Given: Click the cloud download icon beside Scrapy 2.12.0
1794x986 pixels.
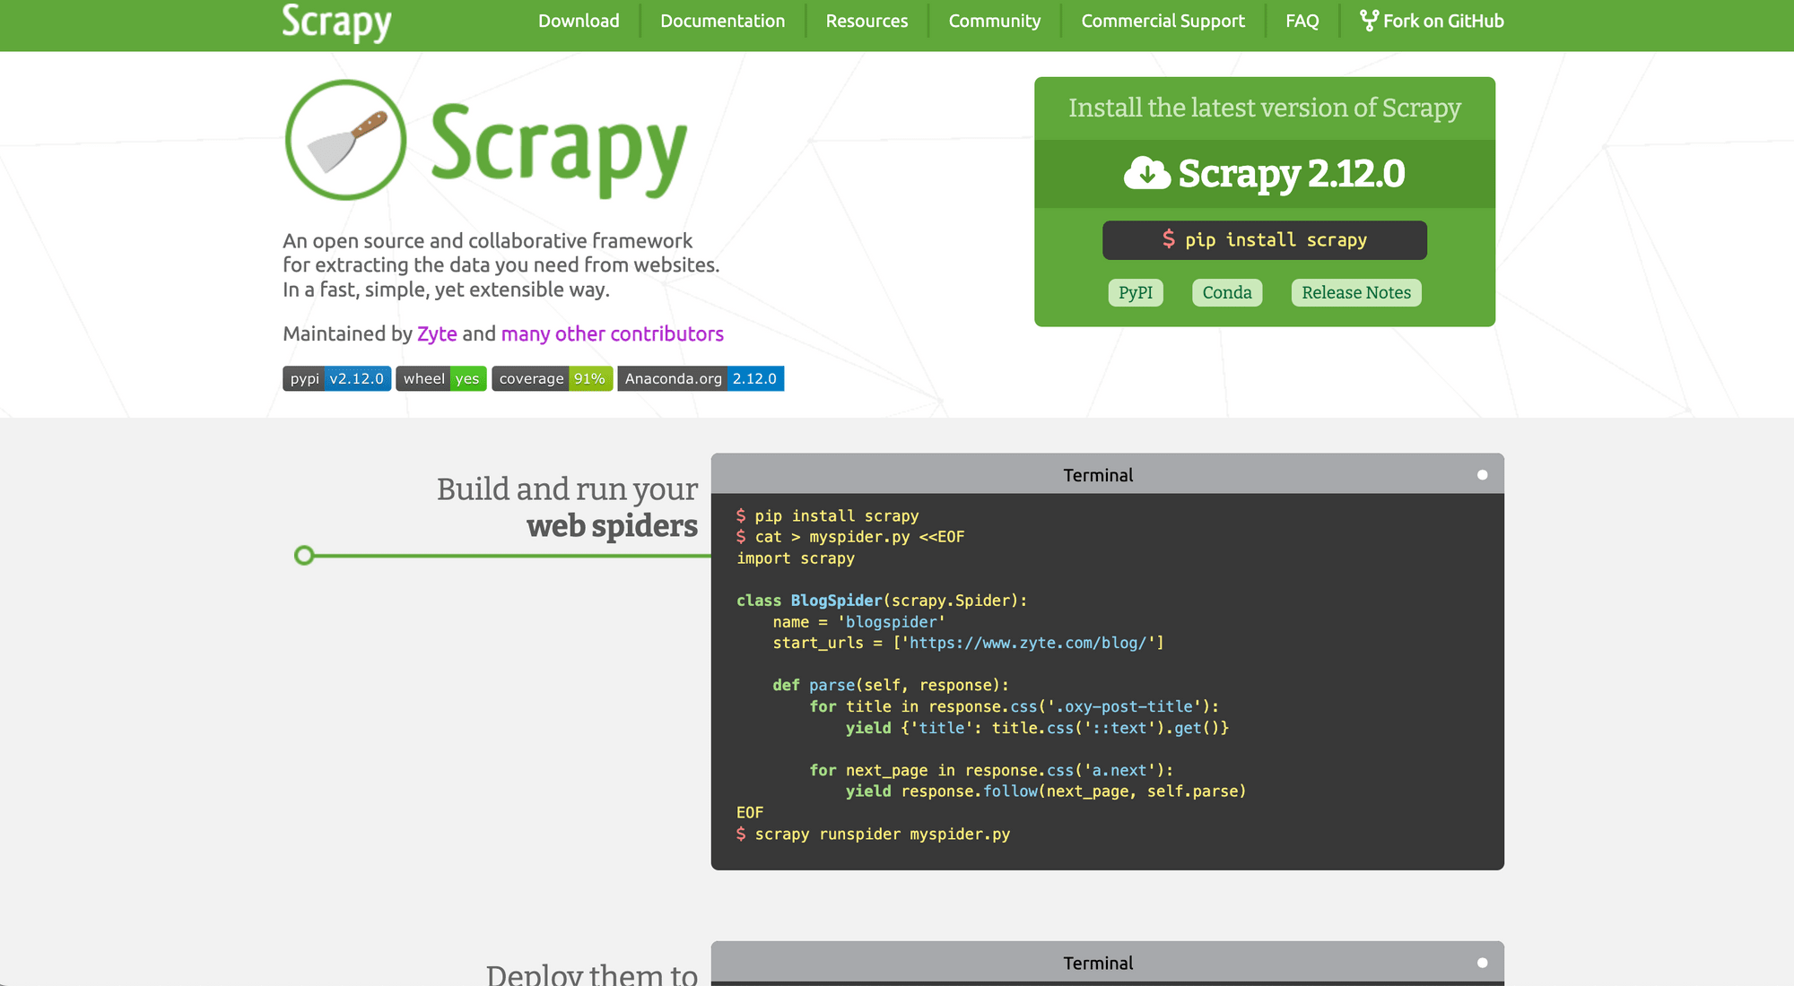Looking at the screenshot, I should click(x=1146, y=173).
